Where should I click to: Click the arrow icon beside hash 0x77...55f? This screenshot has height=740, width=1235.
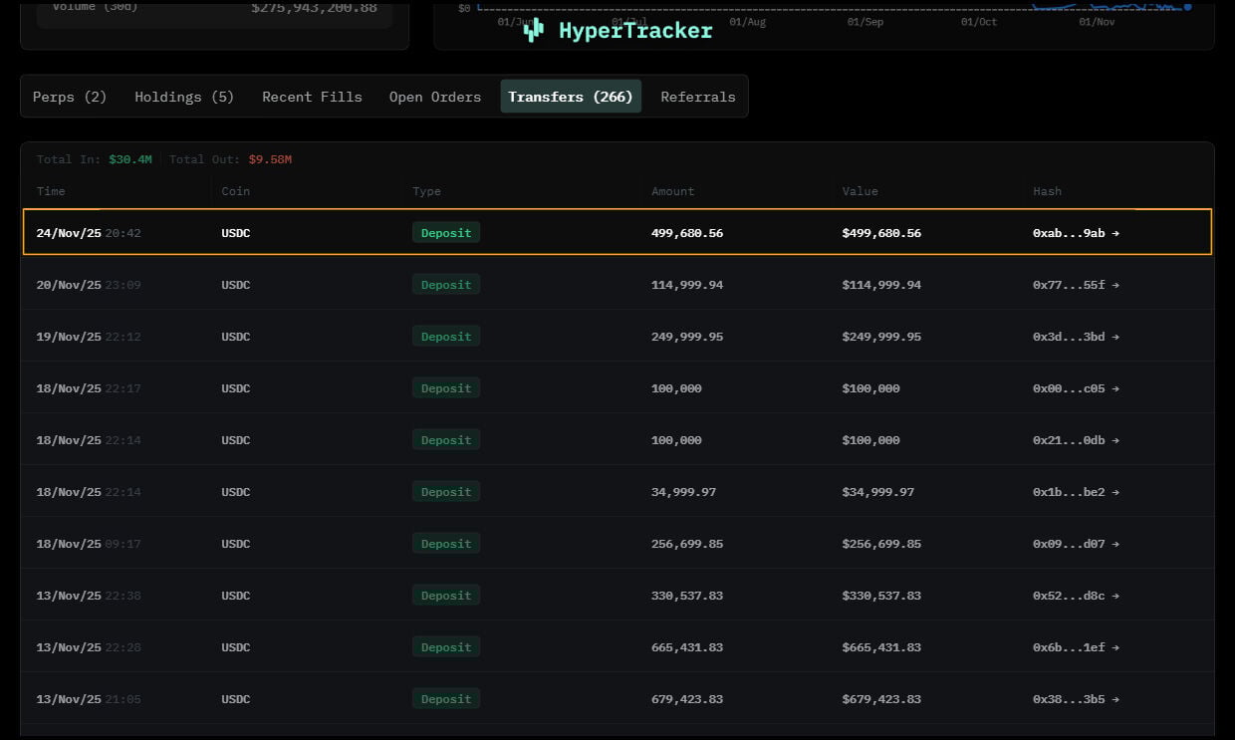pos(1115,284)
